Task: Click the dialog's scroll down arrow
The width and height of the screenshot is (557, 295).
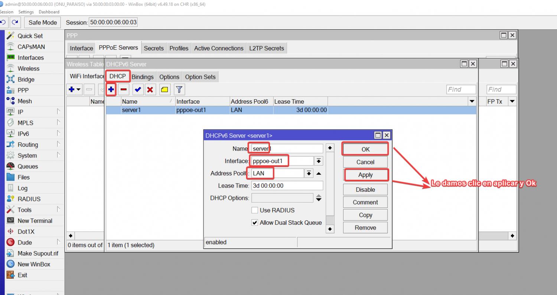Action: pos(330,229)
